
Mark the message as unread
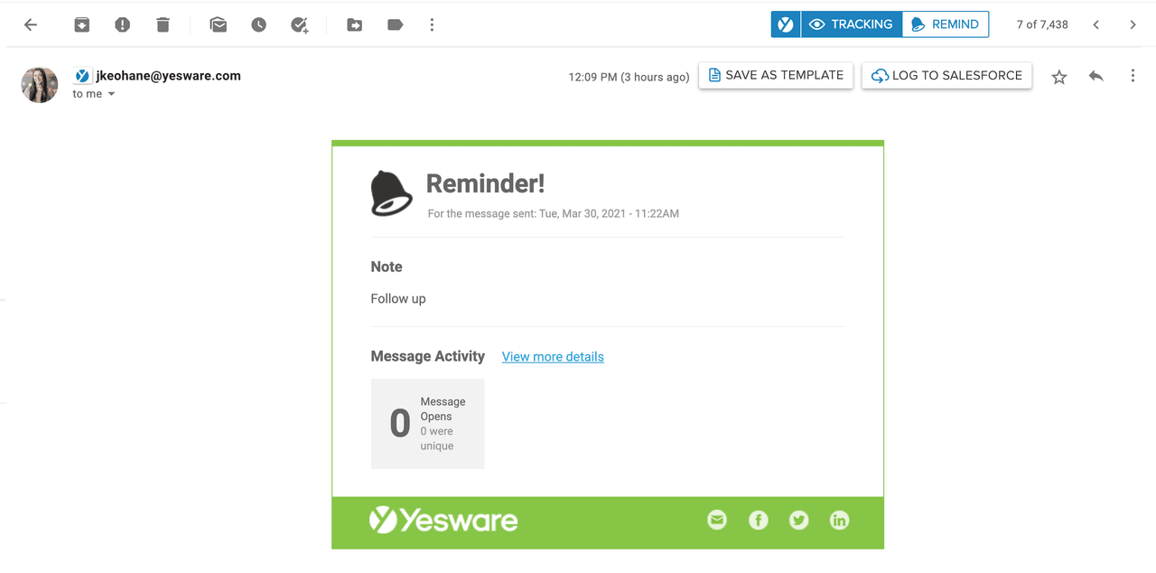tap(218, 24)
